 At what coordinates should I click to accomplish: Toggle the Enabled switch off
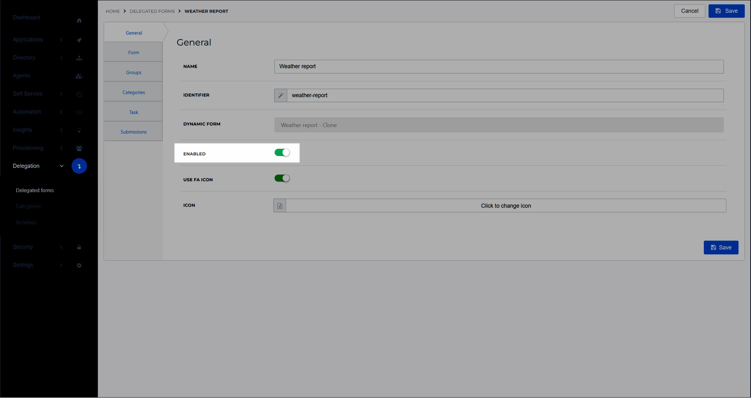click(282, 153)
